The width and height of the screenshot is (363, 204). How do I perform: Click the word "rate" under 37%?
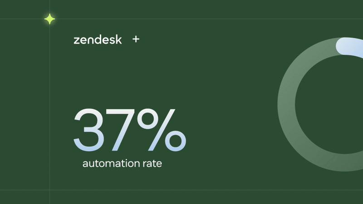(152, 163)
